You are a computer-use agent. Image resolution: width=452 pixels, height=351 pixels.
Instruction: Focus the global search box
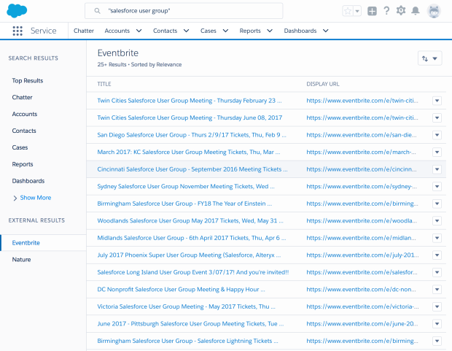pos(184,11)
